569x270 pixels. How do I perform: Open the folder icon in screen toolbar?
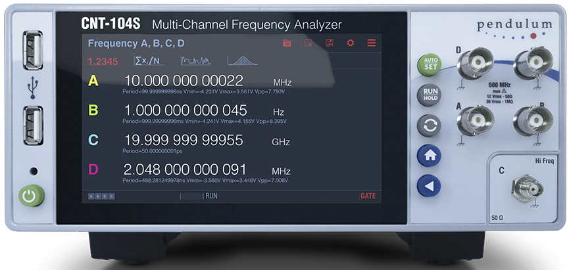(x=287, y=43)
